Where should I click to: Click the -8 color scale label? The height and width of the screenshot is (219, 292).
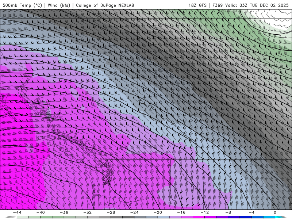tap(228, 212)
